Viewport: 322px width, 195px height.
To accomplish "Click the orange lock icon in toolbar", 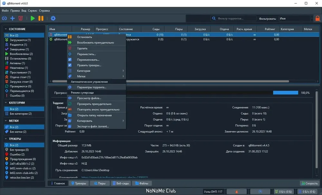I will (x=317, y=18).
